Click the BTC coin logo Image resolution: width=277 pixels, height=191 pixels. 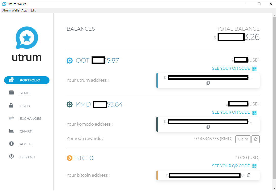pos(70,158)
